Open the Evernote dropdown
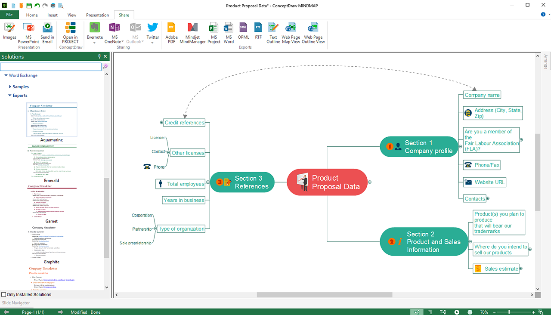 coord(95,43)
